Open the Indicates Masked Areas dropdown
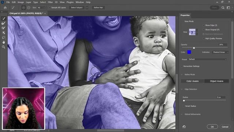Viewport: 234px width, 132px height. [220, 52]
